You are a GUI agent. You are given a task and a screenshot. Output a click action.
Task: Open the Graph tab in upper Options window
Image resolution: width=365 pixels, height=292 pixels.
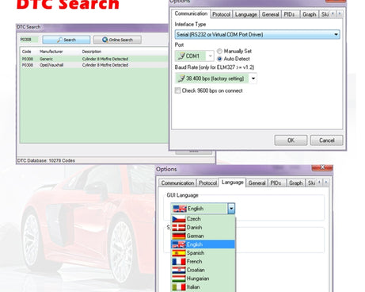tap(310, 14)
